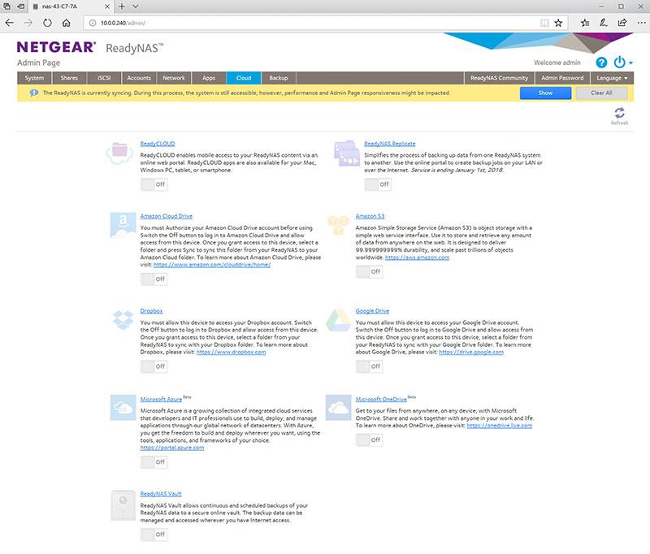Go to the Network tab
This screenshot has height=554, width=650.
tap(174, 78)
